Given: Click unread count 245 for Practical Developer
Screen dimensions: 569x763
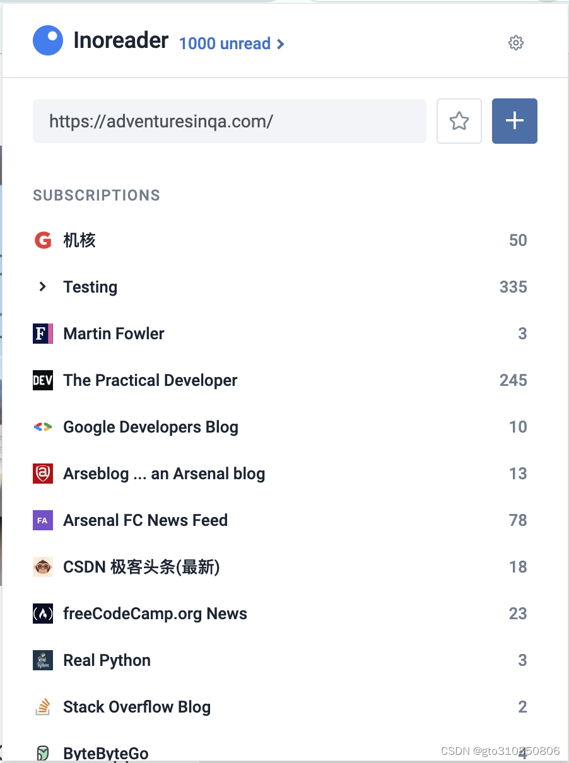Looking at the screenshot, I should tap(513, 380).
